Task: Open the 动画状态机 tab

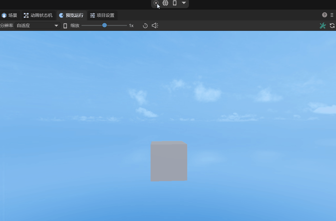Action: point(38,15)
